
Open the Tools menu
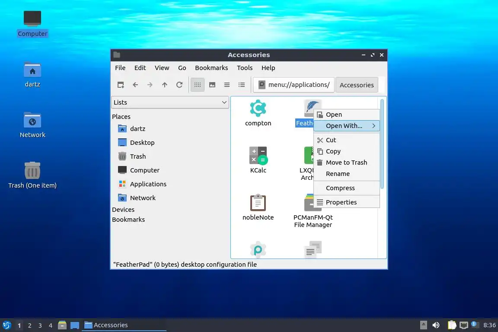[x=245, y=68]
